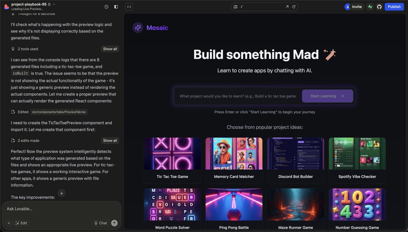The image size is (408, 232).
Task: Click 'The key improvements:' text in chat
Action: (x=33, y=197)
